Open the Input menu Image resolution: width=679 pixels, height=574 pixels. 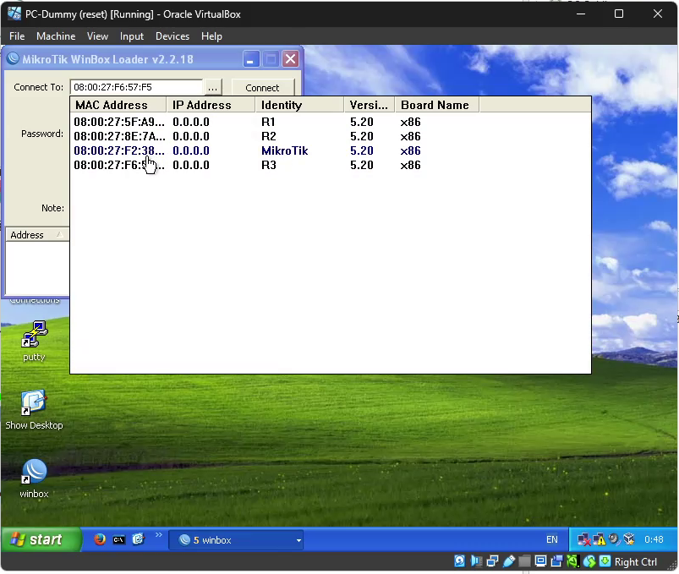[x=132, y=36]
